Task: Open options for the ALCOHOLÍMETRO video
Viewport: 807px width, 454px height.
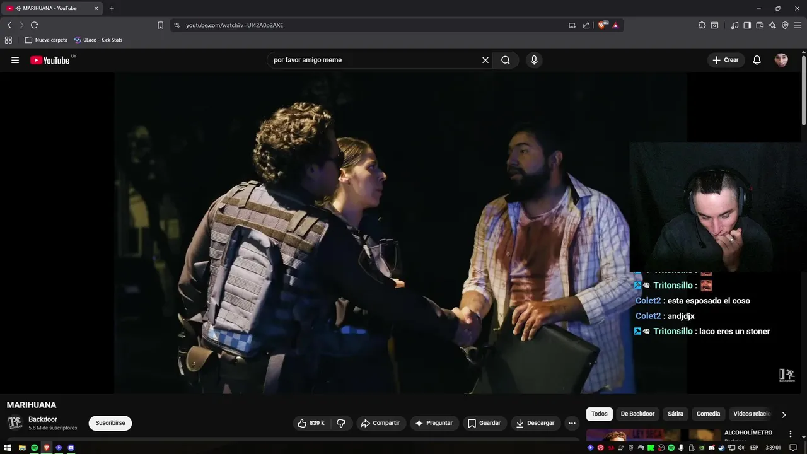Action: (x=791, y=434)
